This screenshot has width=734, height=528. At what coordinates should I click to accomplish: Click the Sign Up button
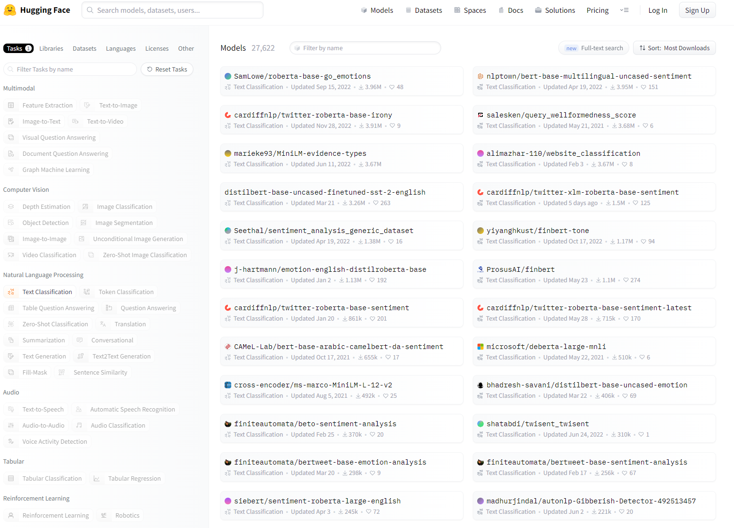point(697,10)
